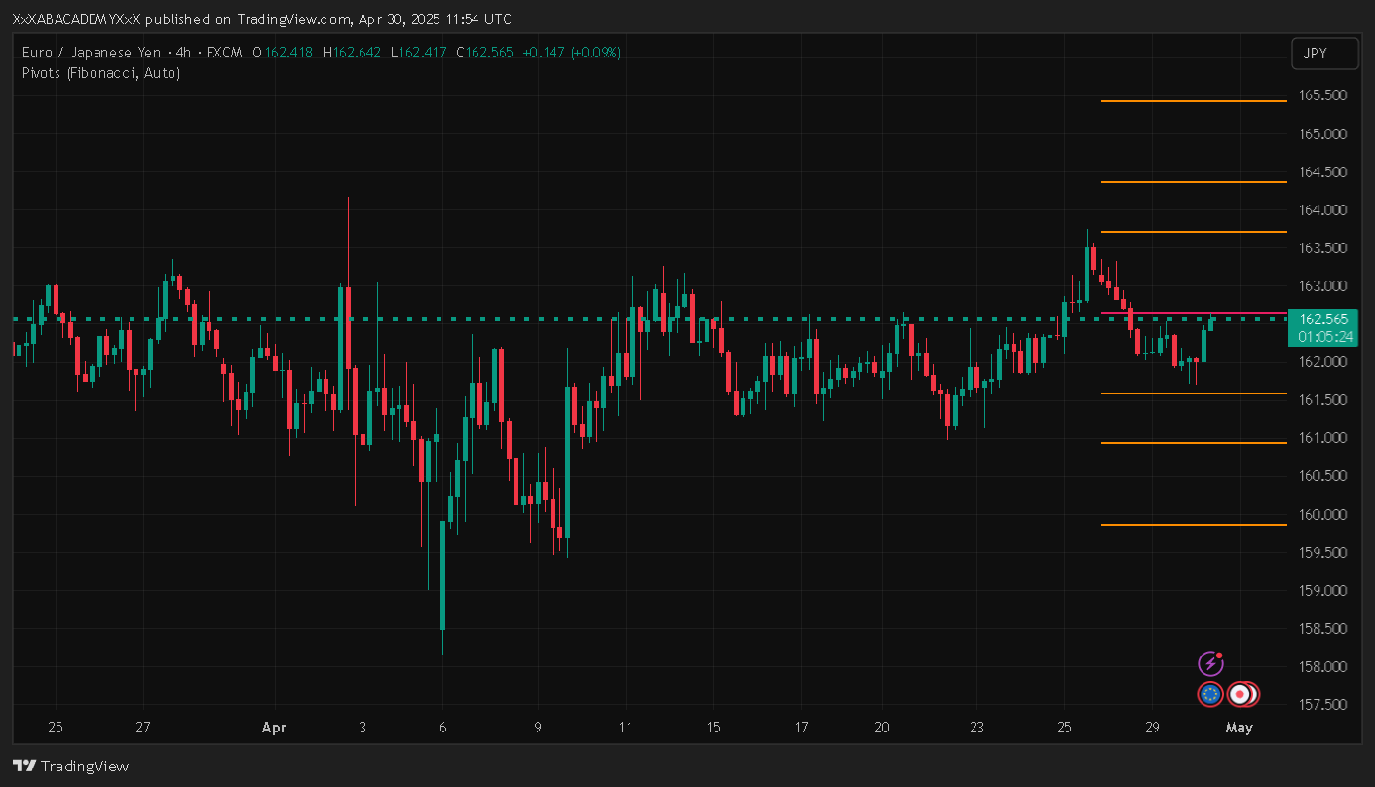Click the Apr label on the time axis
1375x787 pixels.
275,728
